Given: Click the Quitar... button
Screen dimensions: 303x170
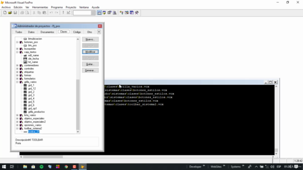Looking at the screenshot, I should pos(90,64).
